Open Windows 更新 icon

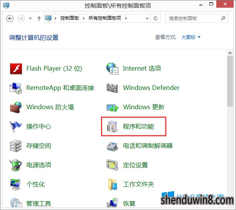pos(113,108)
